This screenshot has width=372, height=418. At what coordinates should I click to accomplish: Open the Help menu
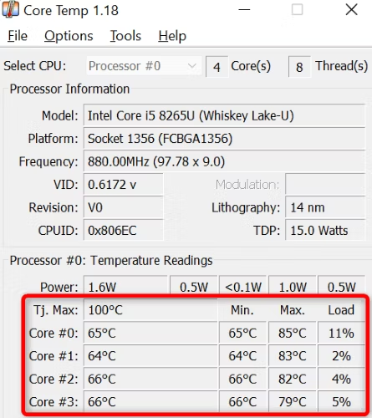172,36
